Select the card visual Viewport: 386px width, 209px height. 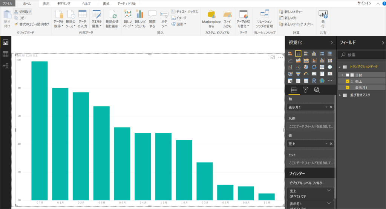click(314, 74)
